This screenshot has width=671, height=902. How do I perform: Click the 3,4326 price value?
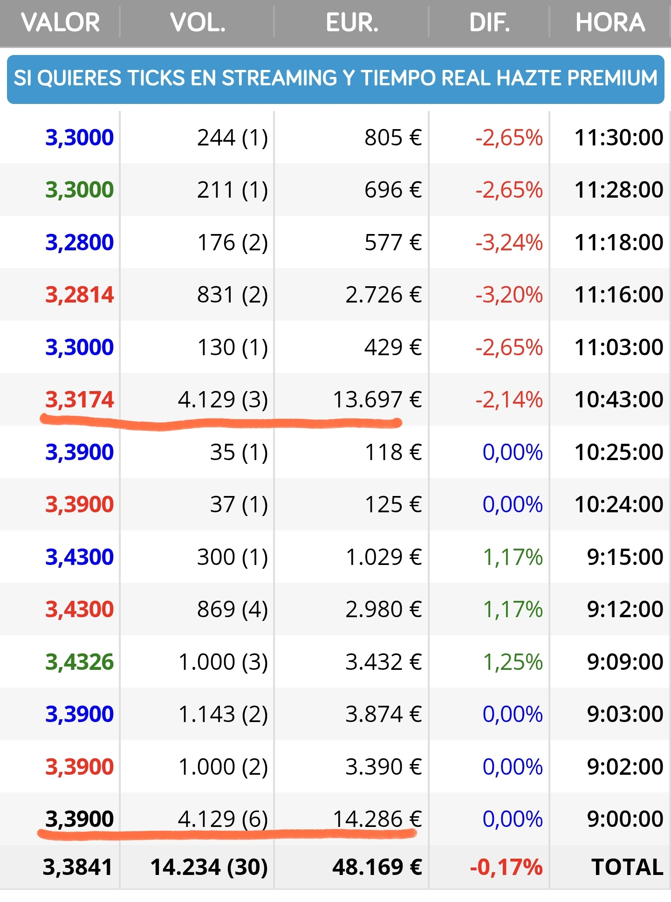tap(79, 662)
